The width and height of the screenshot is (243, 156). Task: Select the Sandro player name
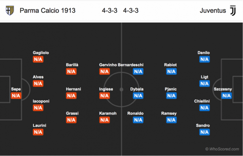click(203, 125)
